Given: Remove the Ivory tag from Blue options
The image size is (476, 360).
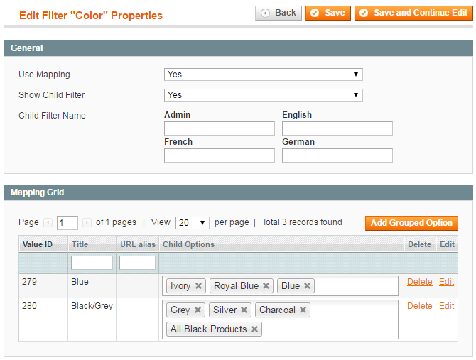Looking at the screenshot, I should pos(199,286).
